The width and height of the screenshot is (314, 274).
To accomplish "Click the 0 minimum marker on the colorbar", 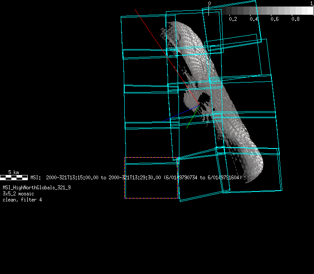I will coord(209,3).
